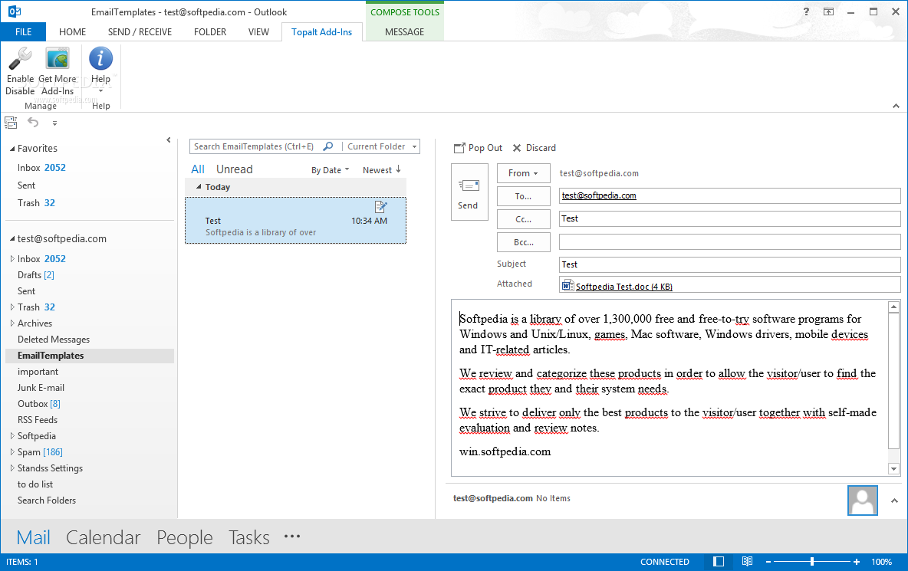Click the contact photo avatar in people pane
This screenshot has width=908, height=571.
coord(862,500)
